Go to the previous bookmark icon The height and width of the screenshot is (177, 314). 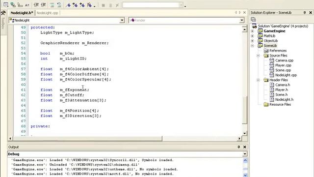[82, 5]
